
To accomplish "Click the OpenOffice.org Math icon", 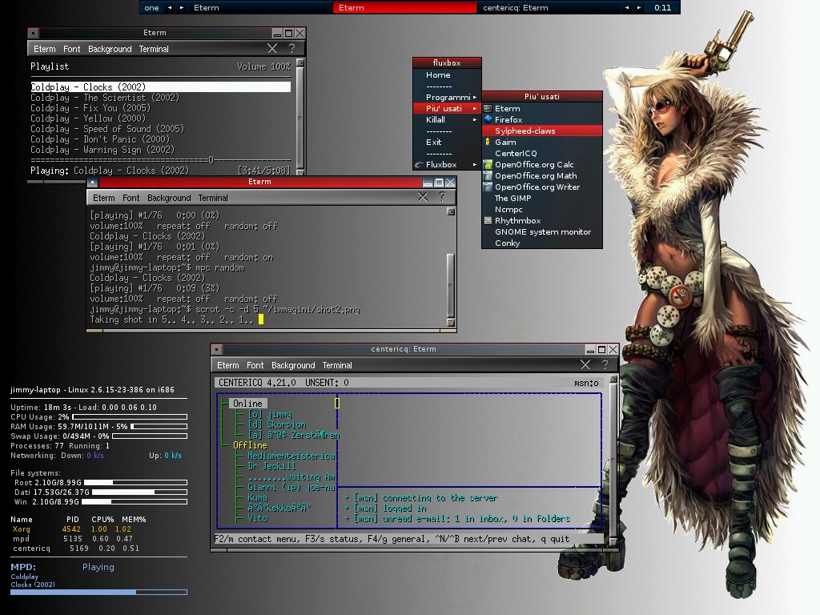I will point(488,175).
